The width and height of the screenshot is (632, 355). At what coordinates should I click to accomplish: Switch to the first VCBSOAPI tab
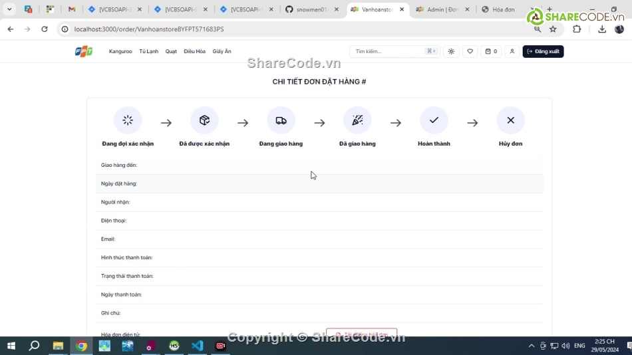115,9
